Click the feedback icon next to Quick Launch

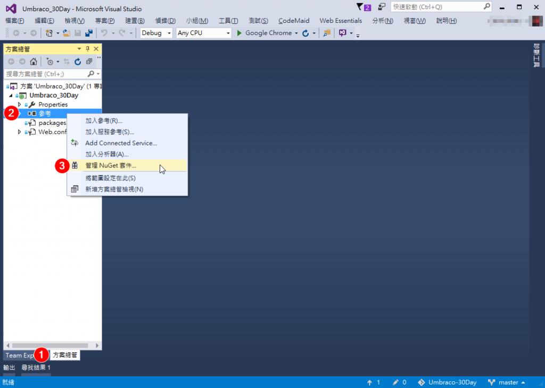(382, 6)
